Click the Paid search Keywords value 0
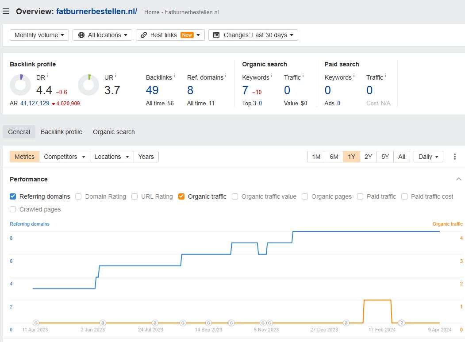This screenshot has width=465, height=342. (x=328, y=90)
